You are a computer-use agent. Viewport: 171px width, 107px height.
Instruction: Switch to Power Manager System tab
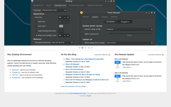coord(95,17)
